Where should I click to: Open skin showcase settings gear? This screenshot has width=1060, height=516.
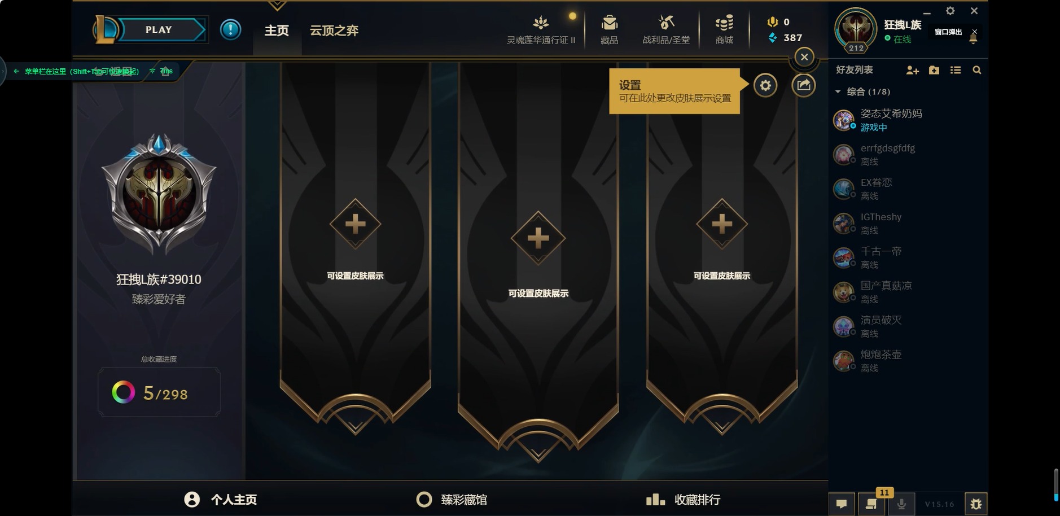pyautogui.click(x=765, y=85)
